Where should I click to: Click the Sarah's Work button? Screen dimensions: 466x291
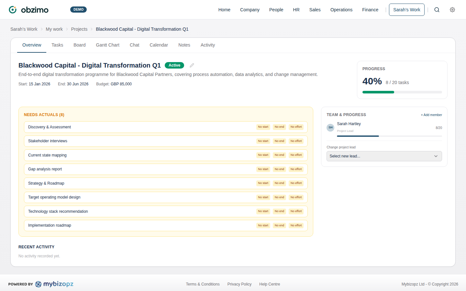407,10
